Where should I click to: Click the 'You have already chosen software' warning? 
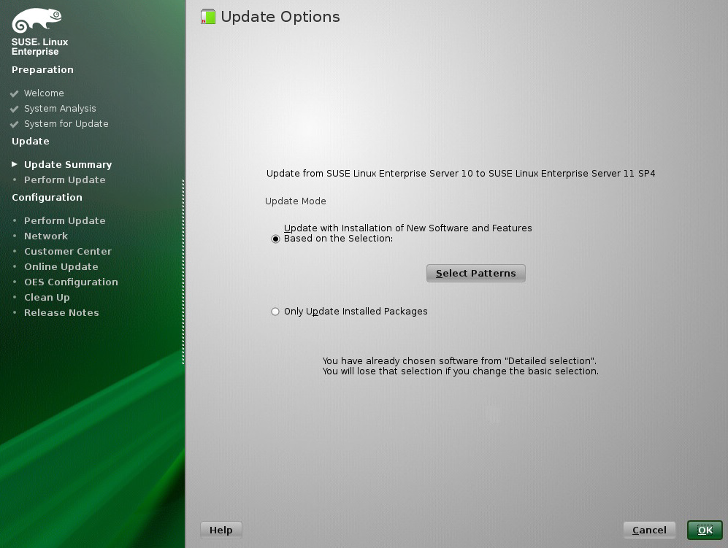pyautogui.click(x=460, y=366)
